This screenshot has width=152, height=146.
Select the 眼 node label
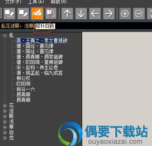click(x=11, y=116)
